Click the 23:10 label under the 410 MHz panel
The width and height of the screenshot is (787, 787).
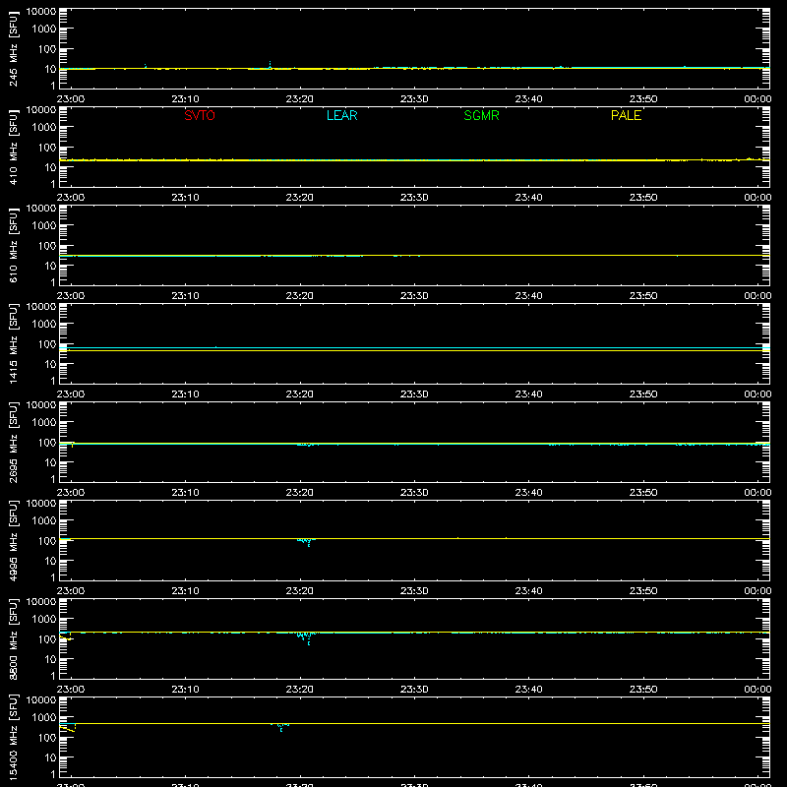tap(185, 198)
